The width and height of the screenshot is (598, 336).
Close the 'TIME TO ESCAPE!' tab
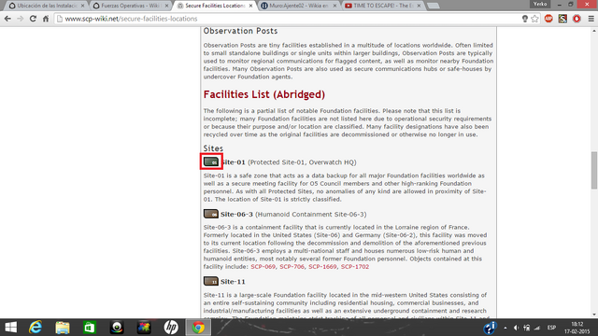click(x=419, y=6)
